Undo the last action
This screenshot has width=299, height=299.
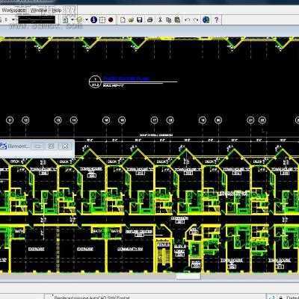coord(188,20)
